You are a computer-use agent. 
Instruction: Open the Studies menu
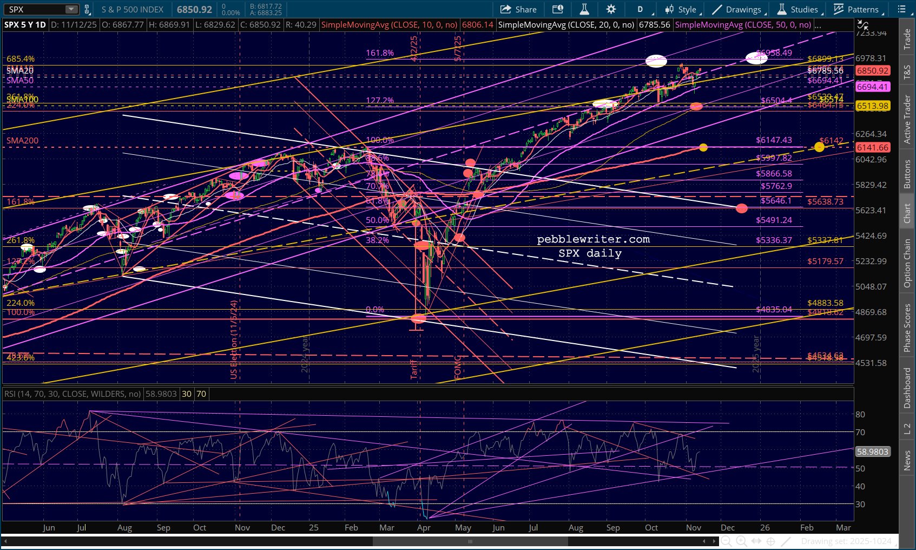pos(799,9)
